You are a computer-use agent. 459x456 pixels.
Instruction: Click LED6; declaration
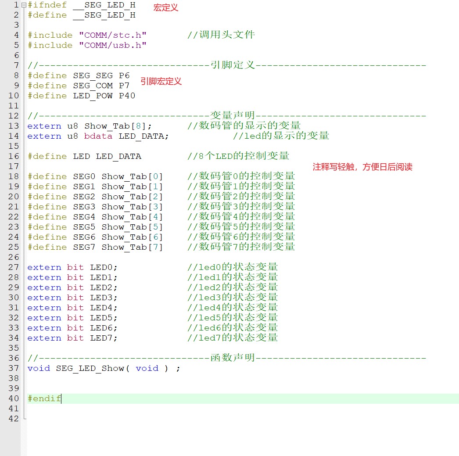point(104,328)
